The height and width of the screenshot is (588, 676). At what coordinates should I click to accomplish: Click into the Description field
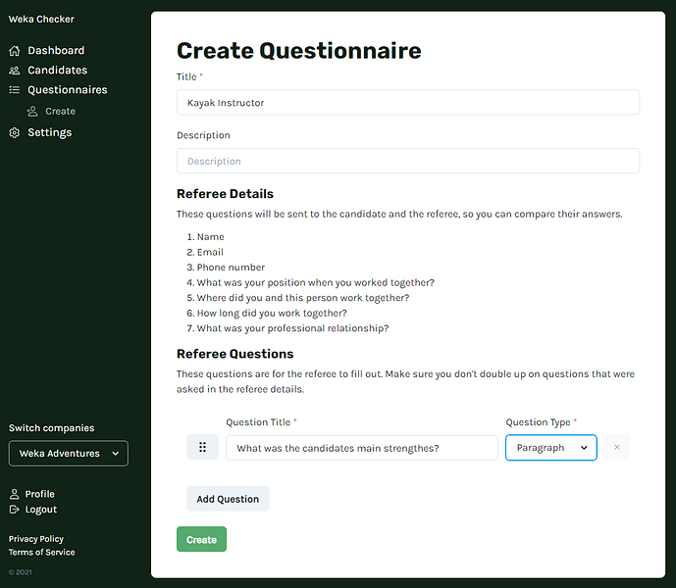tap(408, 161)
